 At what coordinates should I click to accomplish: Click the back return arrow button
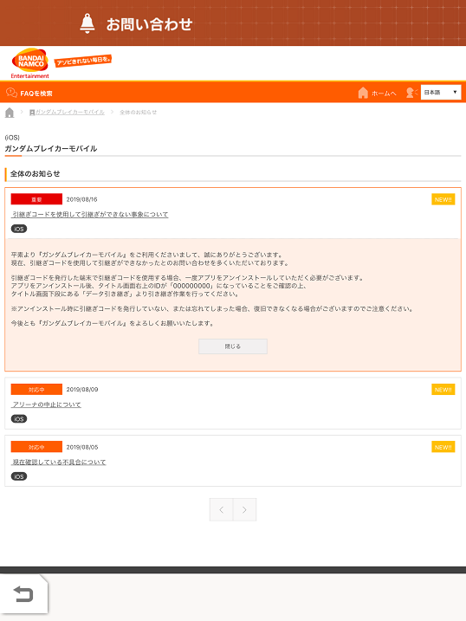(x=23, y=594)
